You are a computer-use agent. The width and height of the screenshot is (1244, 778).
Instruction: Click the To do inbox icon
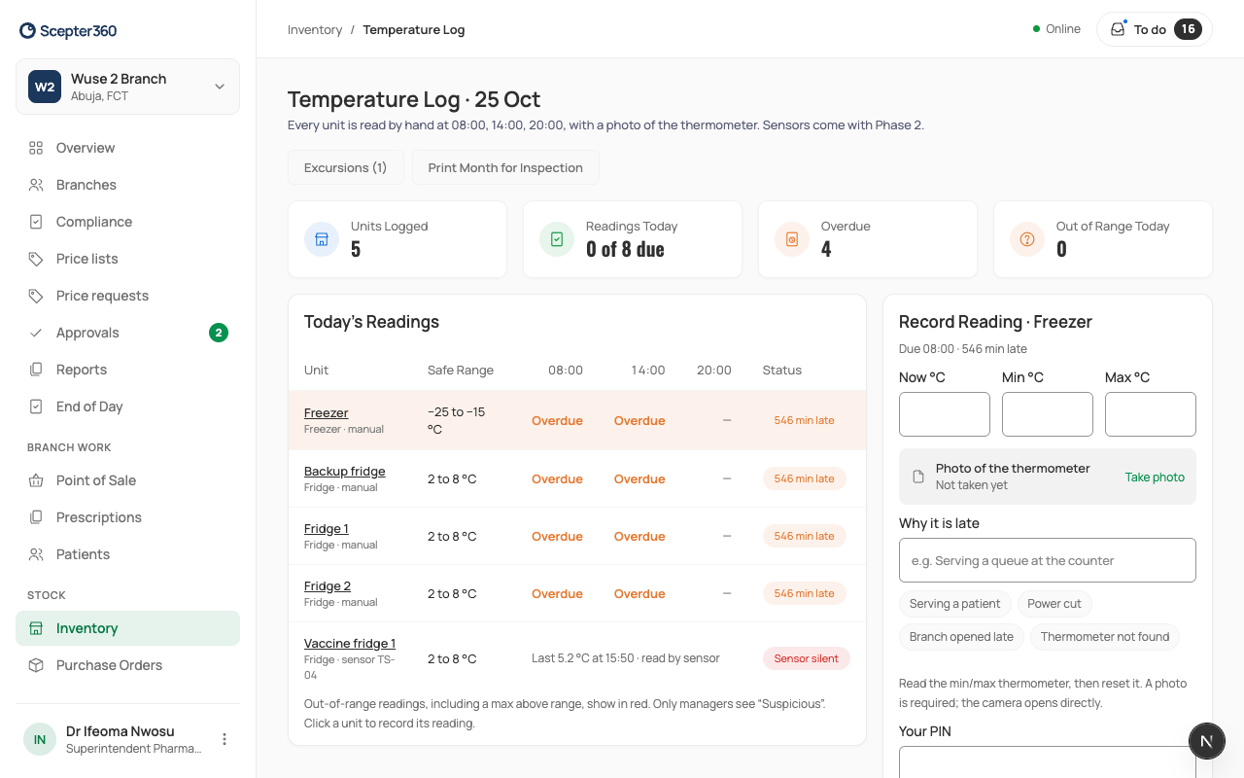coord(1118,29)
